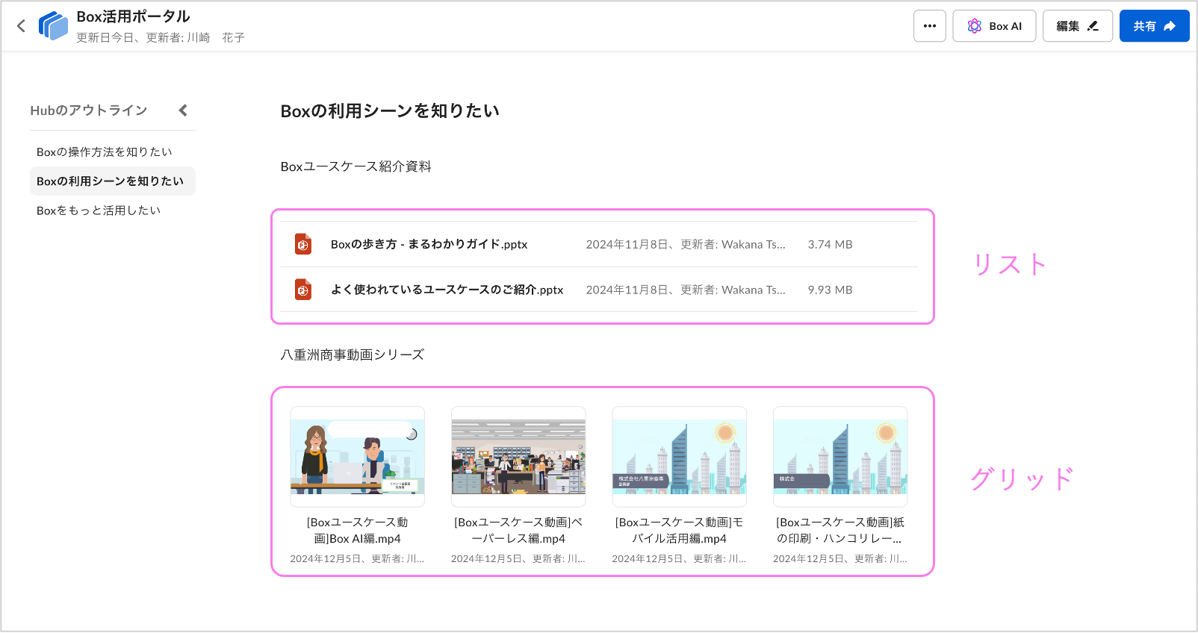Click file name [Boxユースケース動画]Box AI編.mp4
This screenshot has width=1198, height=633.
358,531
